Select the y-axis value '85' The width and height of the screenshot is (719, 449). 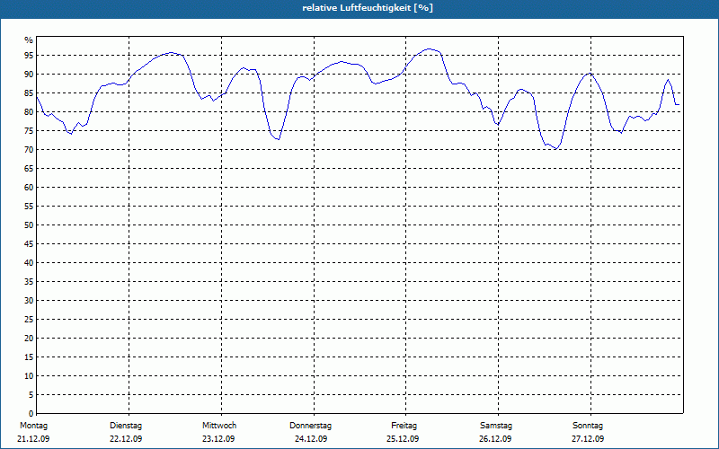point(29,93)
